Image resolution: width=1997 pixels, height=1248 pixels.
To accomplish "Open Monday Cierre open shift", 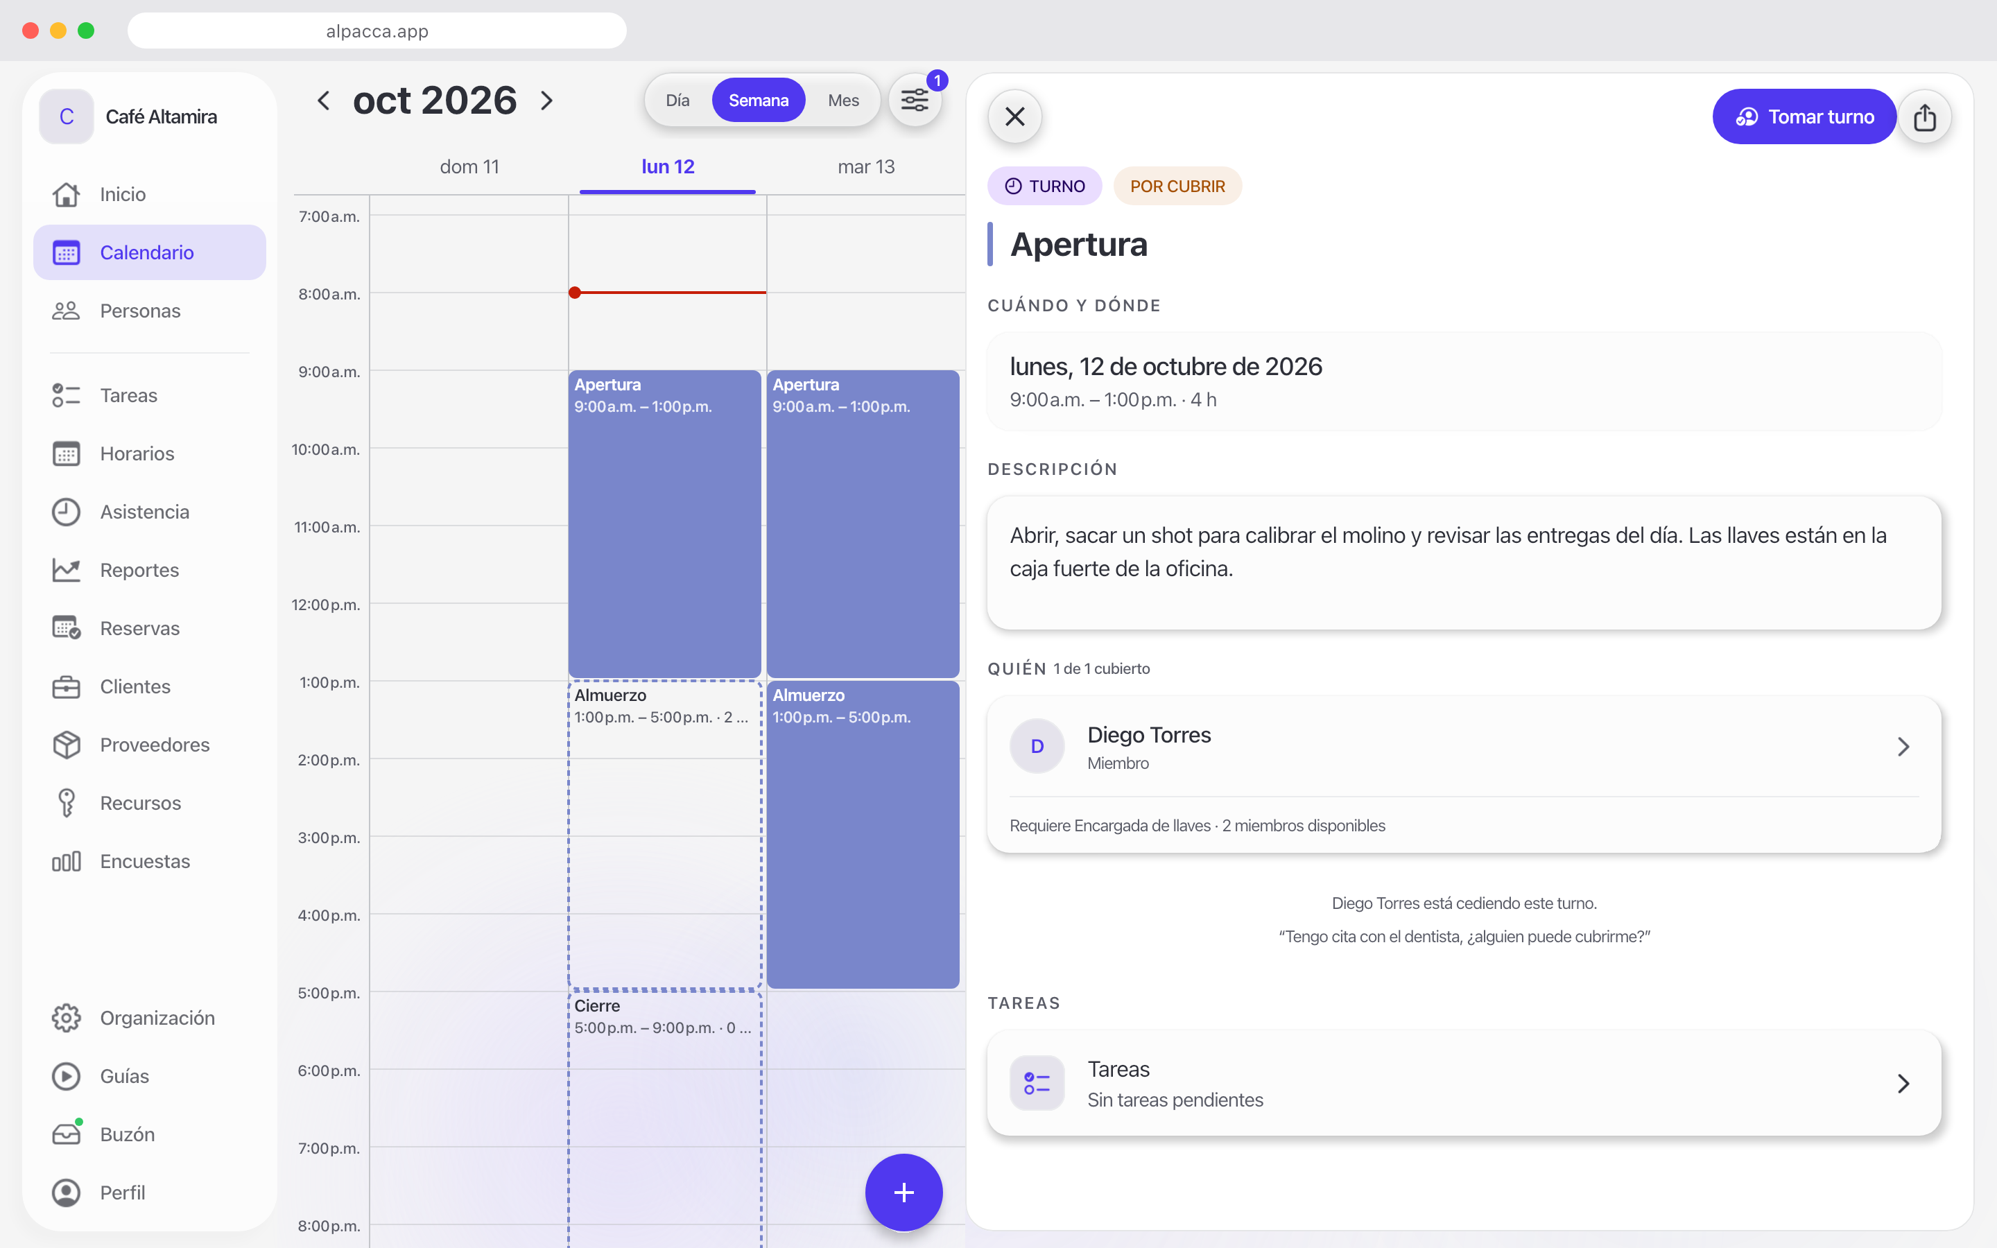I will [x=664, y=1119].
